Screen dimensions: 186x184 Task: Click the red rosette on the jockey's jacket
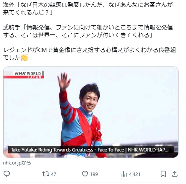click(97, 135)
